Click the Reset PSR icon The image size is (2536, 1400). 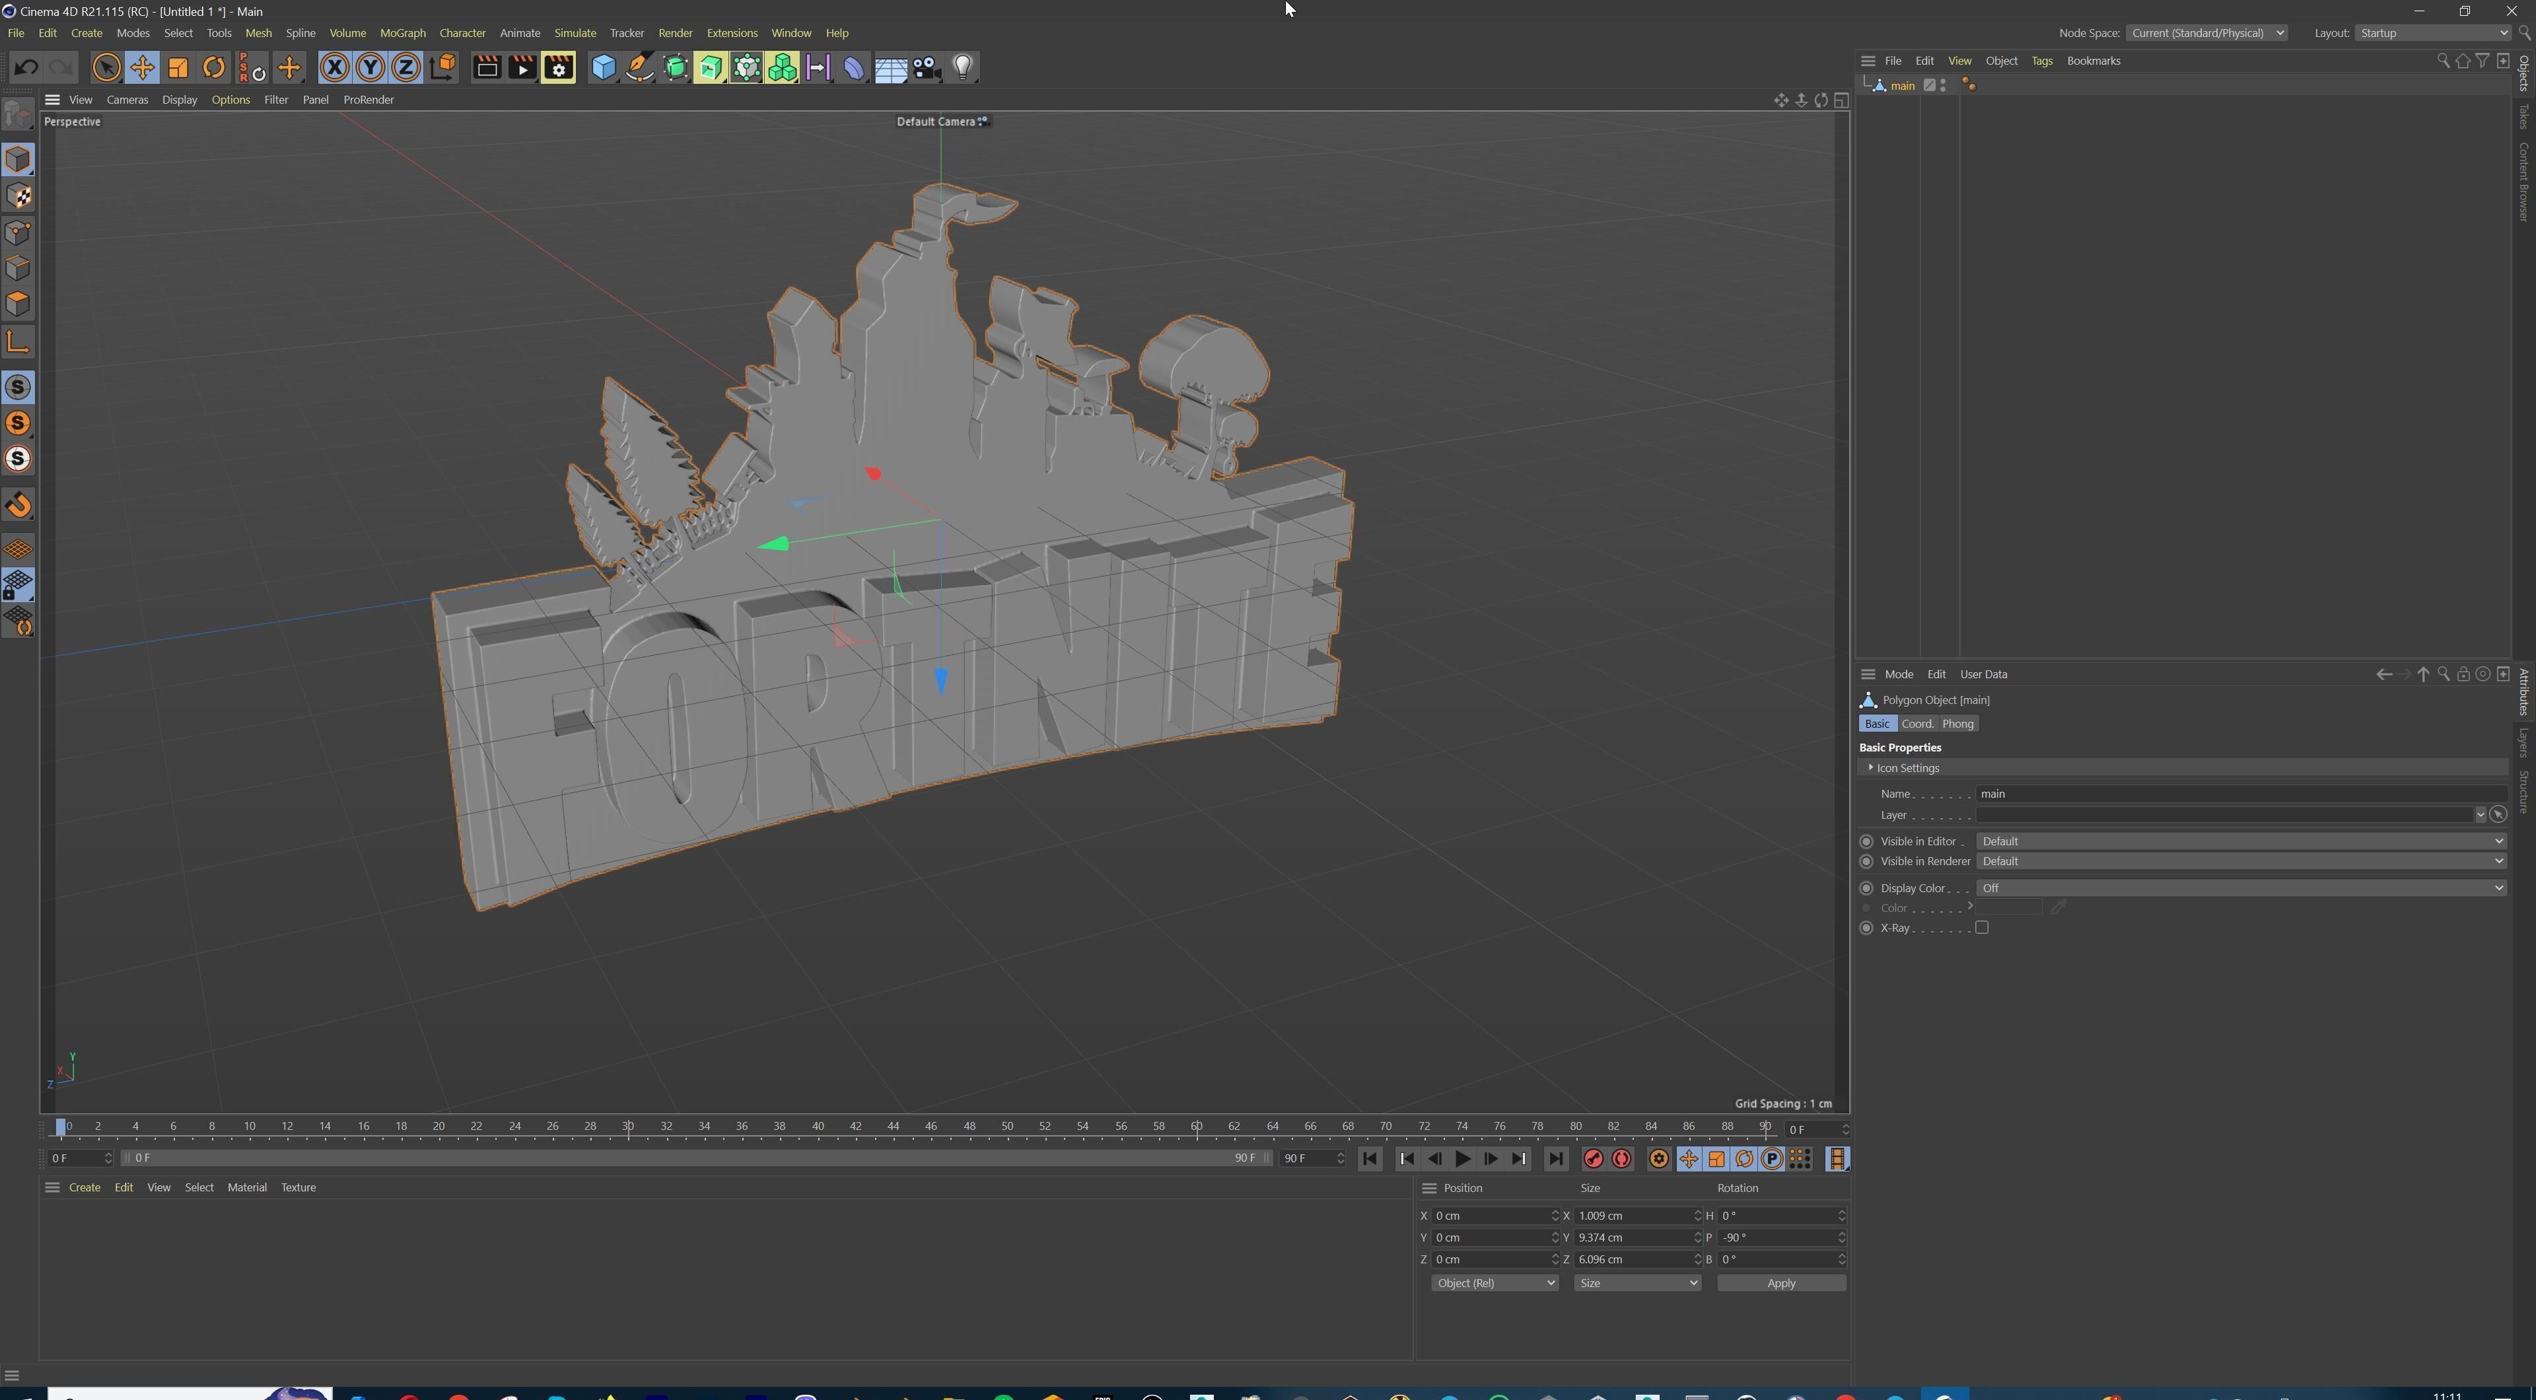(252, 68)
